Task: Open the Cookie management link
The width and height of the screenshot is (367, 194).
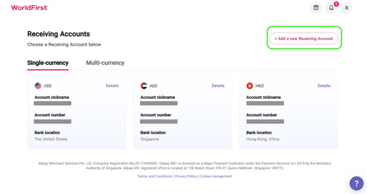Action: coord(216,176)
